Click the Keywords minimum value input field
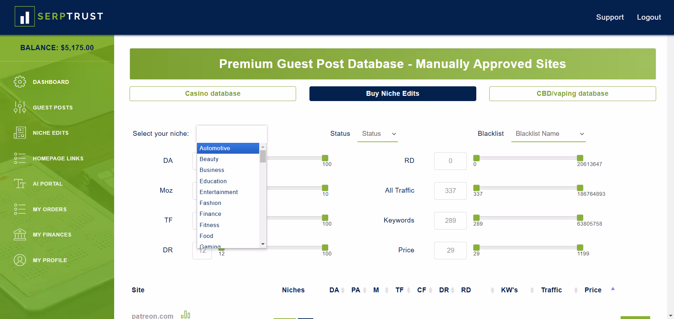The image size is (674, 319). pos(450,221)
